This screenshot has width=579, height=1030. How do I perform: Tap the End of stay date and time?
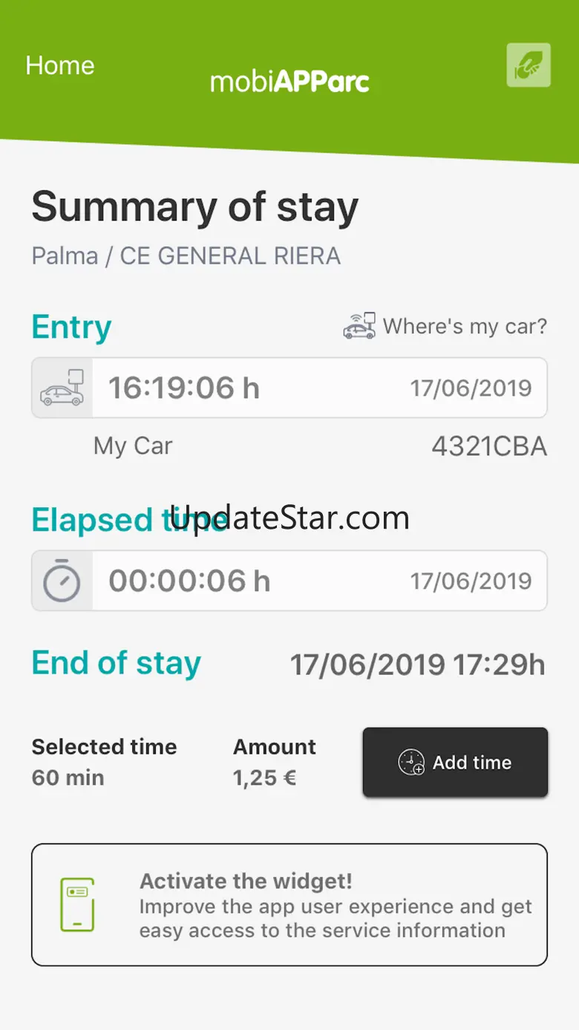(417, 665)
